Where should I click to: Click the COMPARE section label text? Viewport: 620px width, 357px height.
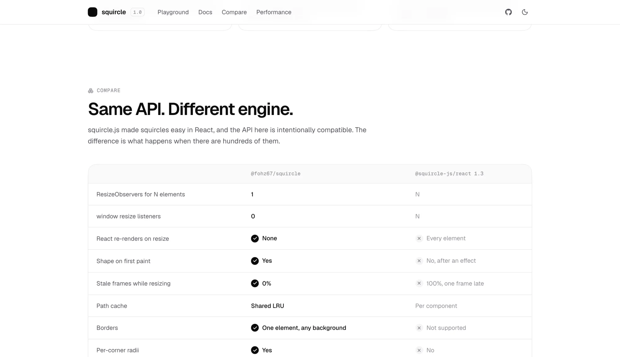(108, 90)
